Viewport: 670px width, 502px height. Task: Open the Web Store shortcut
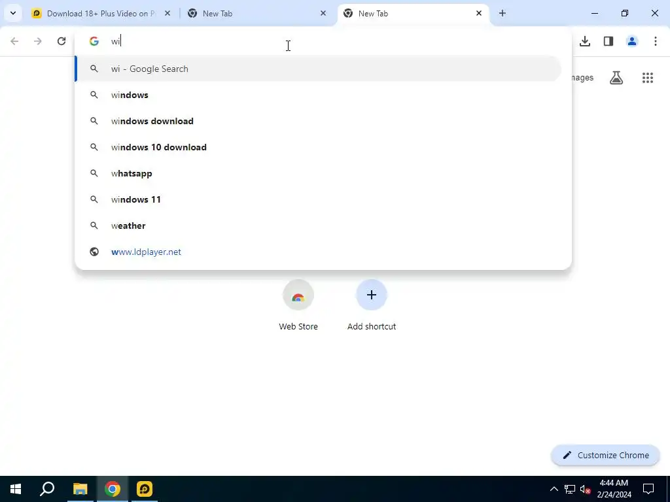pos(298,305)
